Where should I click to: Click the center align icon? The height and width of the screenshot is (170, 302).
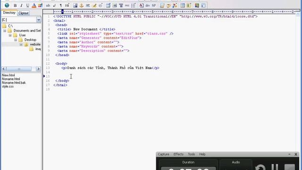click(x=121, y=6)
